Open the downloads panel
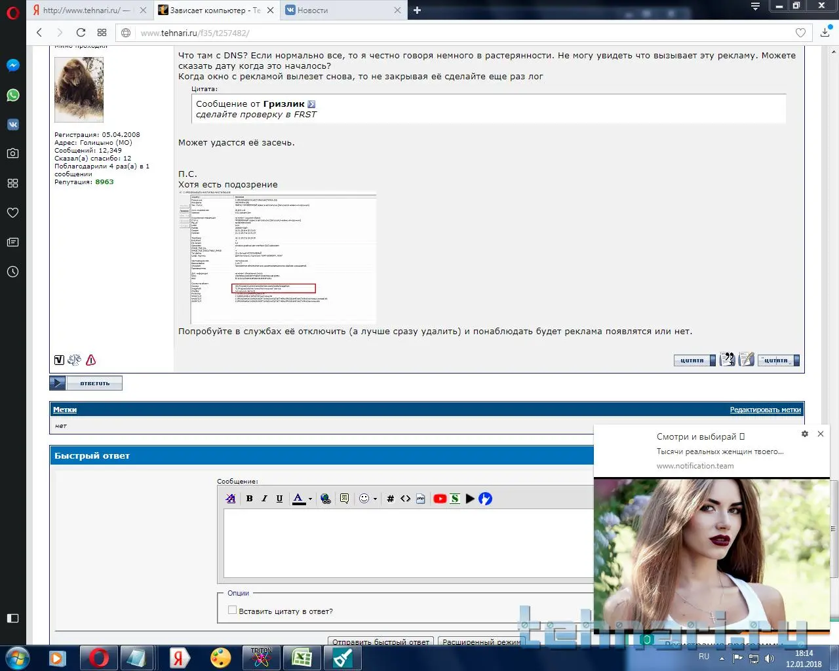The width and height of the screenshot is (839, 671). coord(825,33)
